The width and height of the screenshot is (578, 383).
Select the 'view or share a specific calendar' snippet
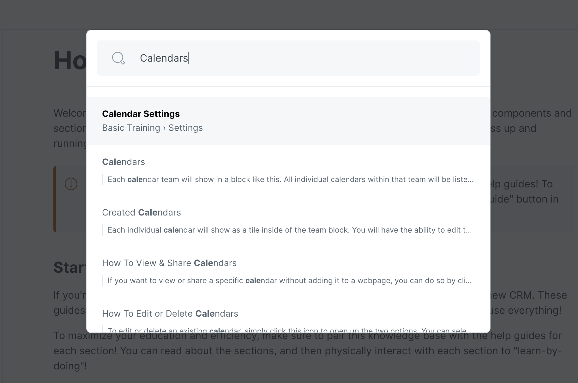coord(289,281)
